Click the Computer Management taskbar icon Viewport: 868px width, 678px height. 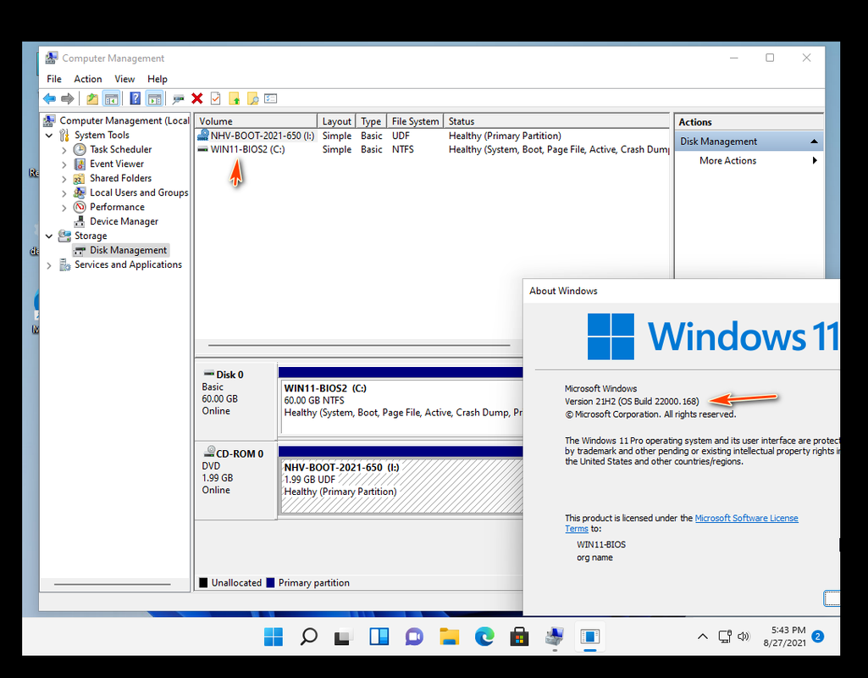[554, 637]
